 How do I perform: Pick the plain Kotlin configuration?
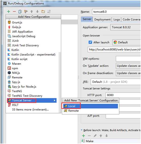point(32,50)
